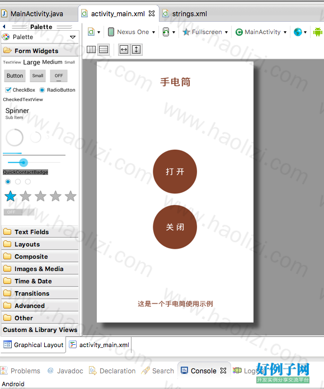Click the locale globe icon
The image size is (324, 389).
click(x=298, y=32)
